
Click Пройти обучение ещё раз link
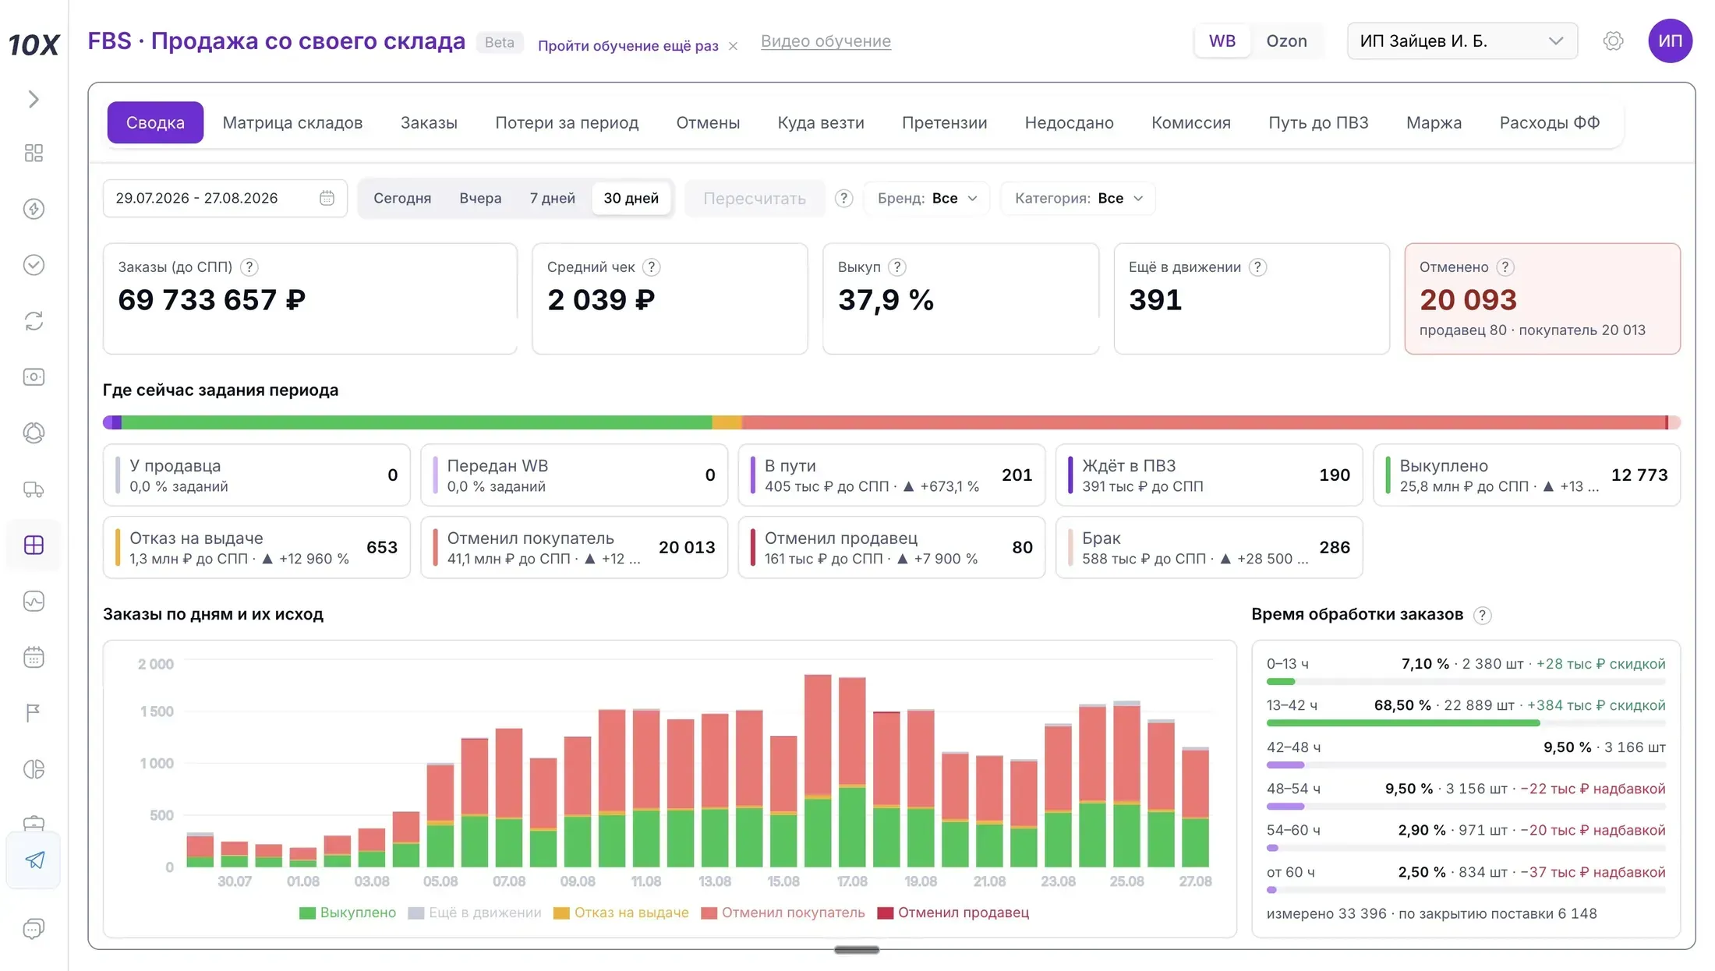pyautogui.click(x=628, y=45)
